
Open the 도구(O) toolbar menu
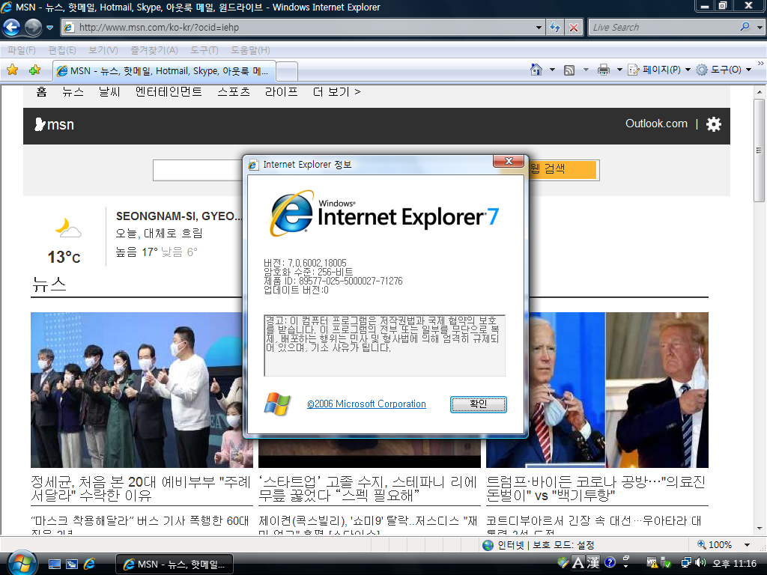point(724,70)
